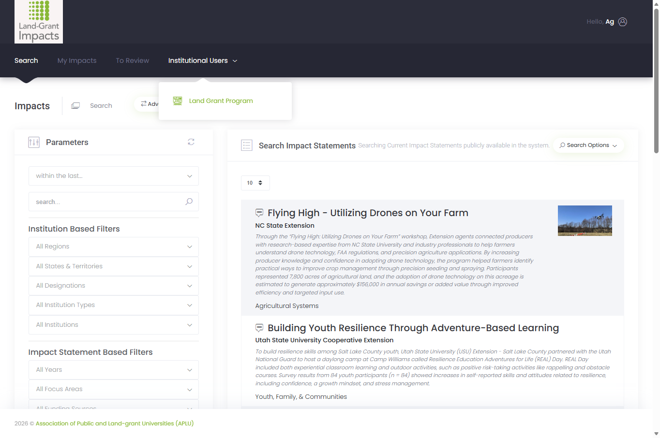Open the All Focus Areas dropdown
Image resolution: width=660 pixels, height=438 pixels.
[x=114, y=389]
